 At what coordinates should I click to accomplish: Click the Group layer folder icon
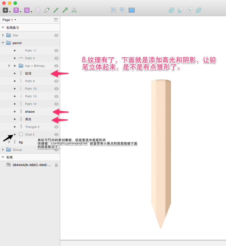pos(8,149)
